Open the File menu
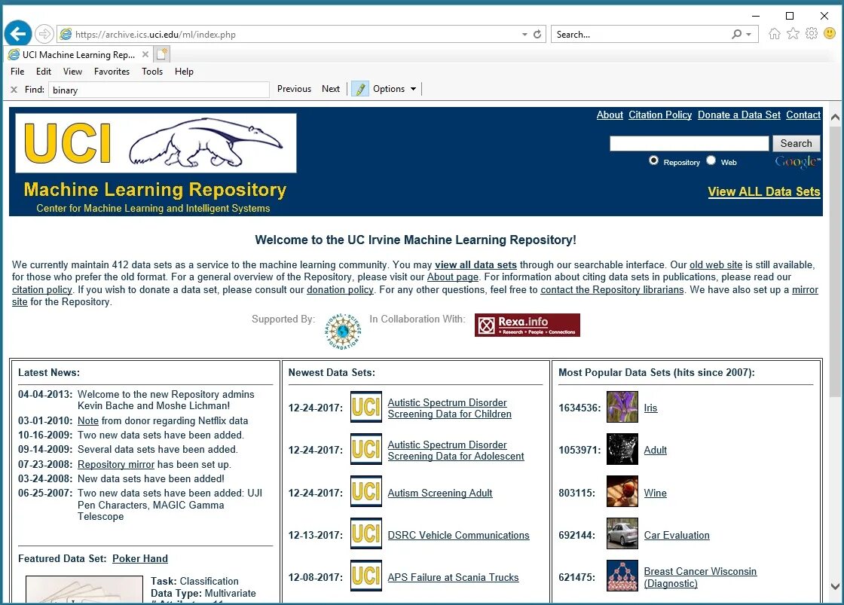Screen dimensions: 844x605 [x=17, y=71]
